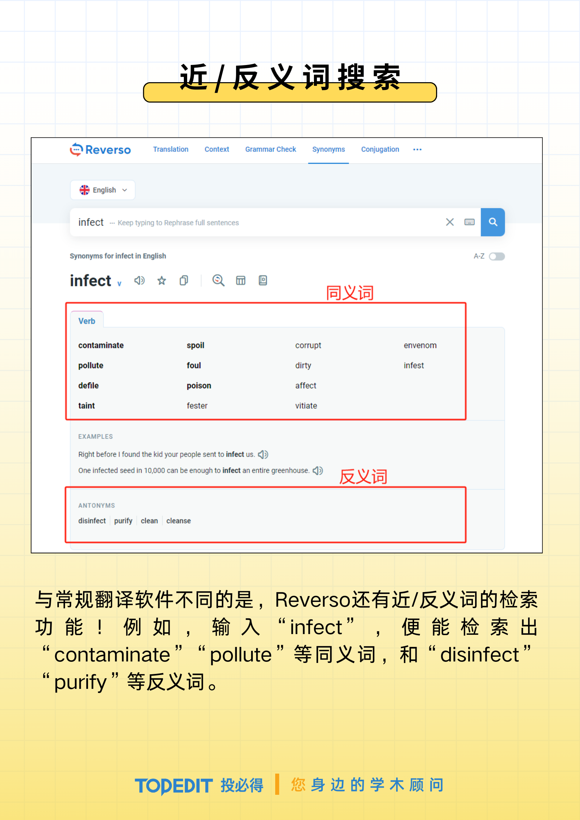580x820 pixels.
Task: Toggle the A-Z sorting switch
Action: (x=497, y=256)
